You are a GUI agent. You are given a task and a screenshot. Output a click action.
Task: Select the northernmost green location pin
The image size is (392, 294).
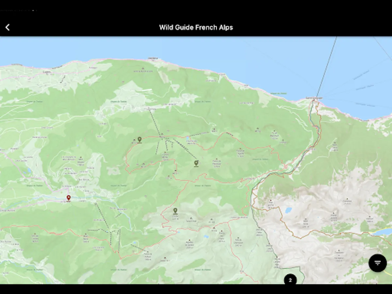click(139, 140)
